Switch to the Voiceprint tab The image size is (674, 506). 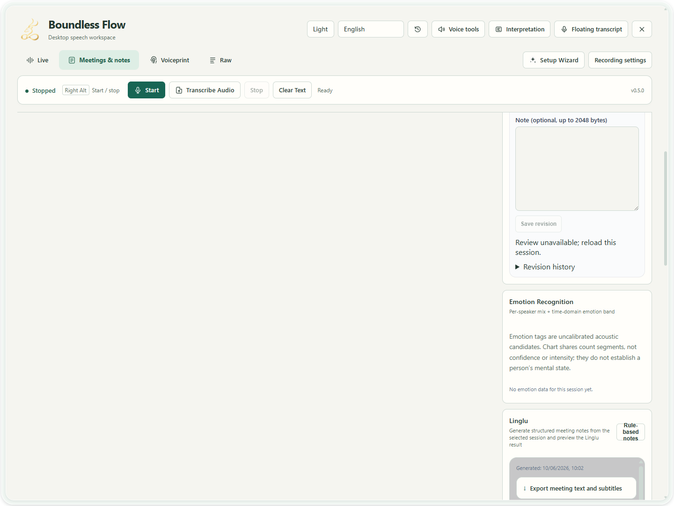pyautogui.click(x=169, y=60)
